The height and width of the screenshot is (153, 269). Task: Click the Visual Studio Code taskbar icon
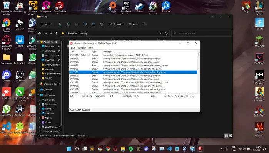169,149
